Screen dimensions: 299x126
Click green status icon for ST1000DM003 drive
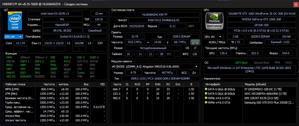[206, 89]
